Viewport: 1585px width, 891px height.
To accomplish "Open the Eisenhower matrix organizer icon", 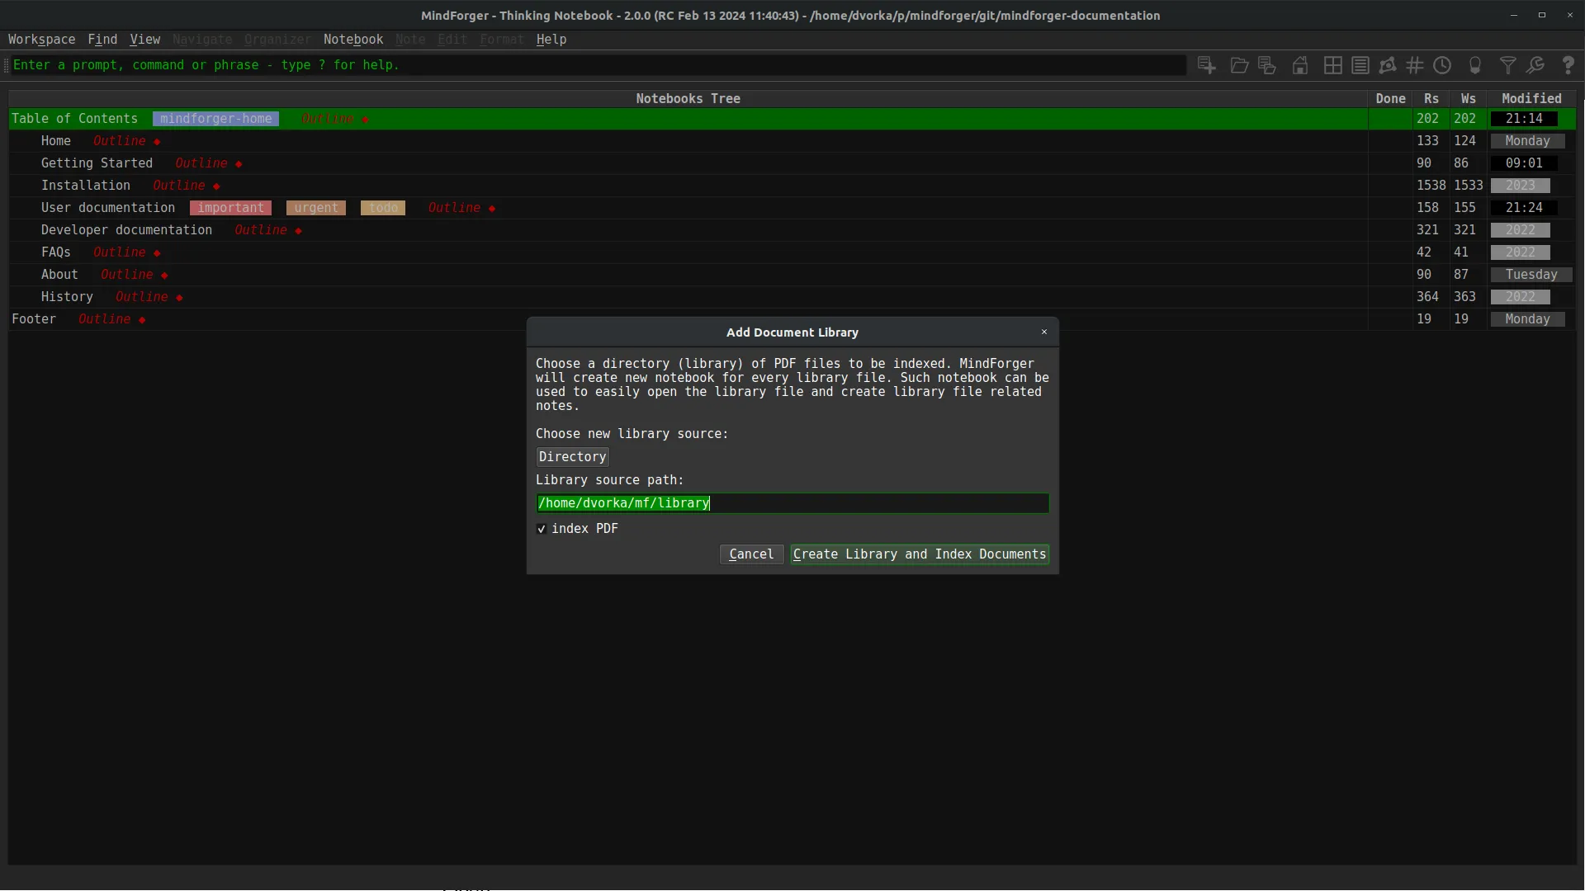I will pos(1332,65).
